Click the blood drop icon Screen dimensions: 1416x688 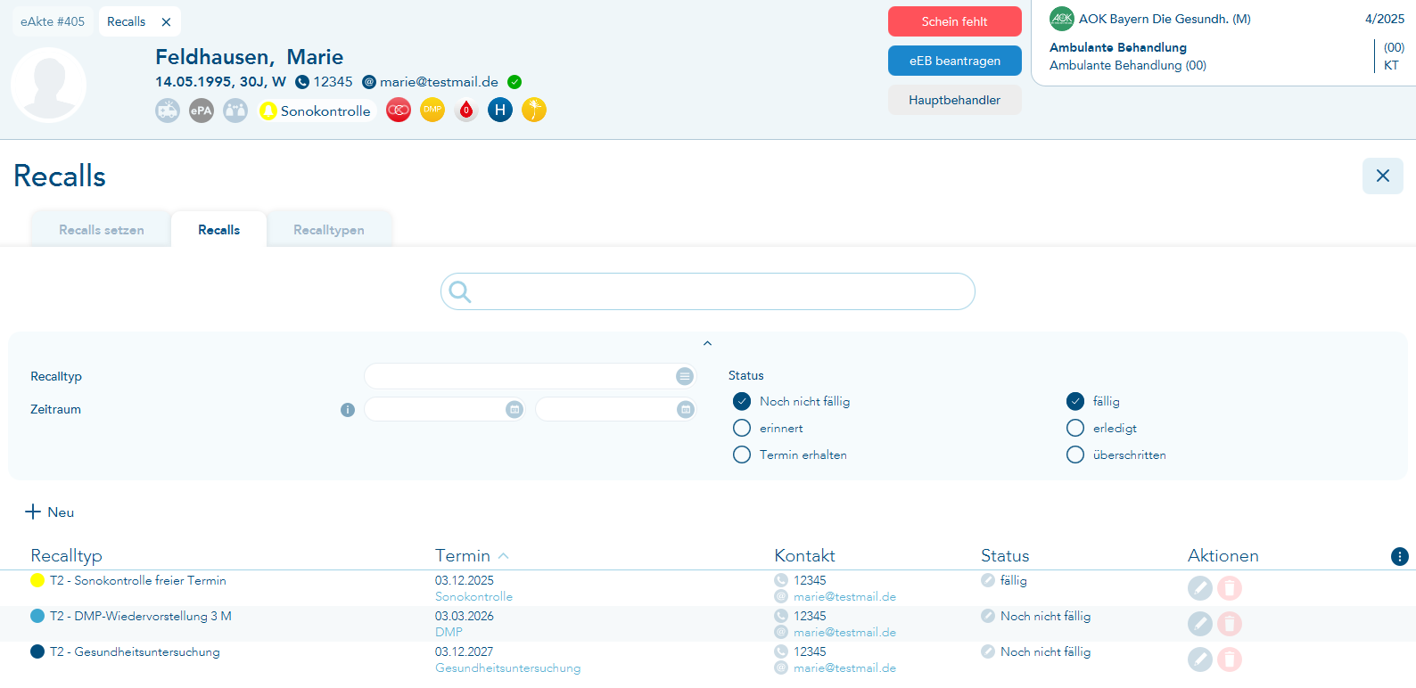coord(466,111)
